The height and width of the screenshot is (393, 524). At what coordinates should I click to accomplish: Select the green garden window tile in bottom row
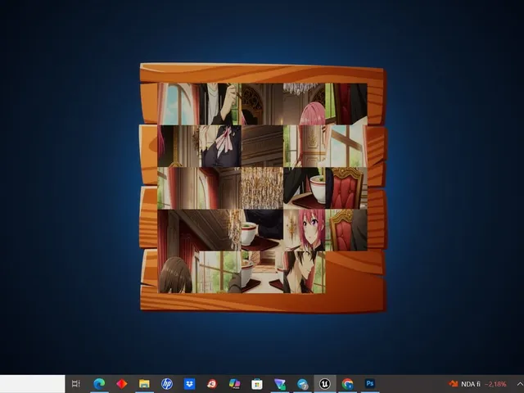[220, 272]
